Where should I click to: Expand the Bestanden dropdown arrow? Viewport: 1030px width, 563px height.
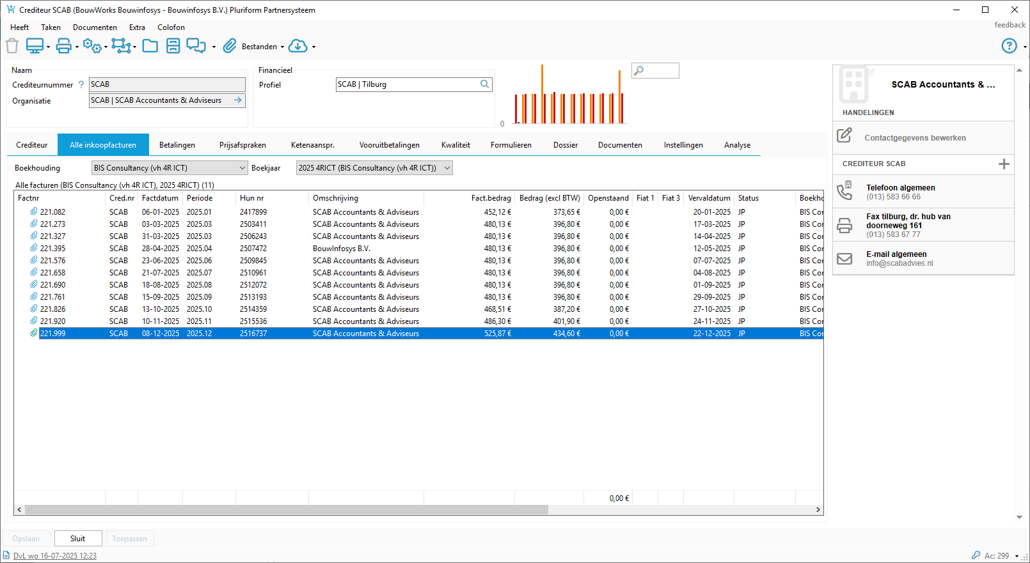click(x=282, y=47)
